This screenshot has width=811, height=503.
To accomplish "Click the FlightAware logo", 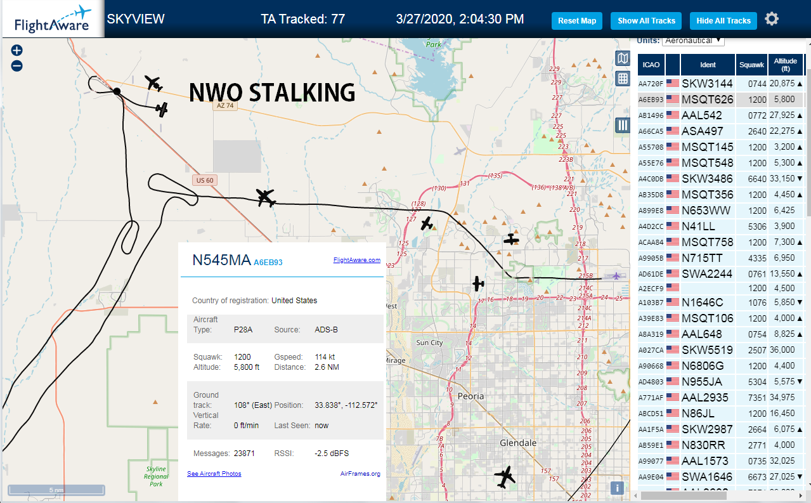I will click(53, 19).
